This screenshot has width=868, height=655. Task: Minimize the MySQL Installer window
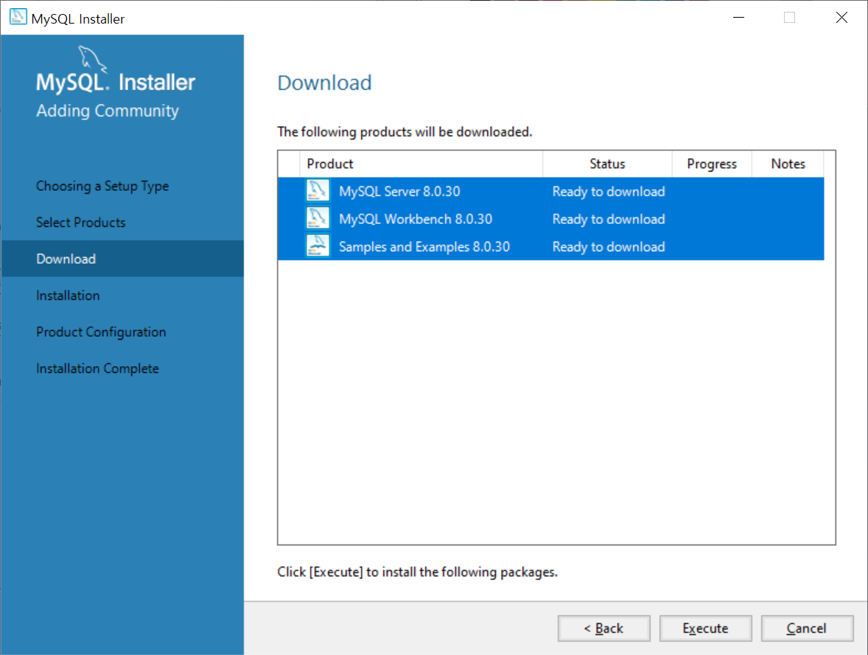738,18
